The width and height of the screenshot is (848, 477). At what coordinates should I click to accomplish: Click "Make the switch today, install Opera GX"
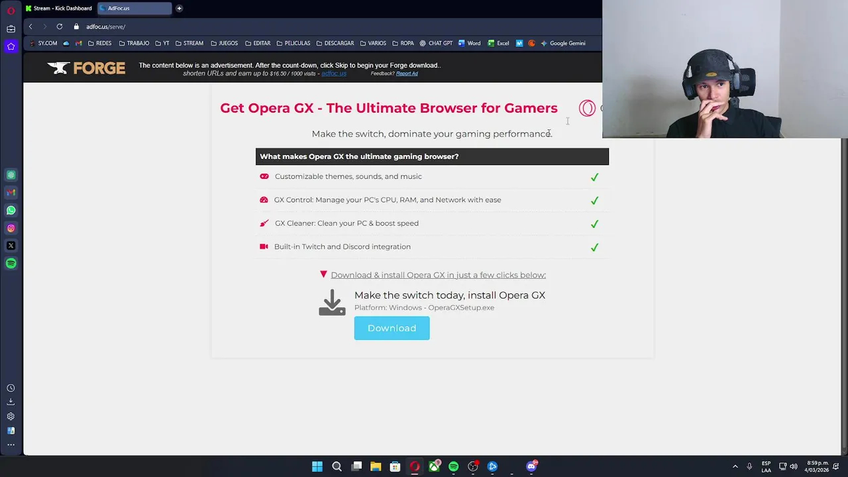(450, 295)
